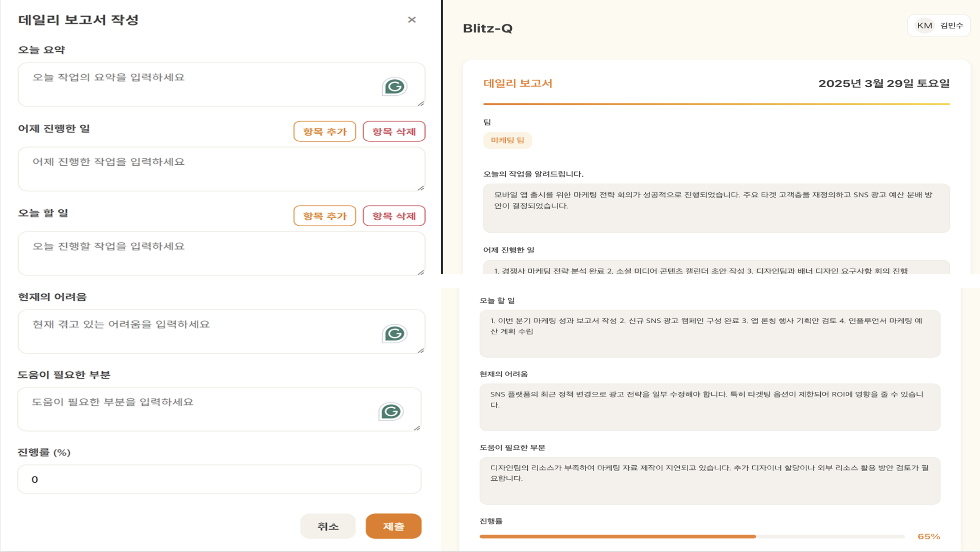Image resolution: width=980 pixels, height=552 pixels.
Task: Delete item from 어제 진행한 일
Action: [394, 132]
